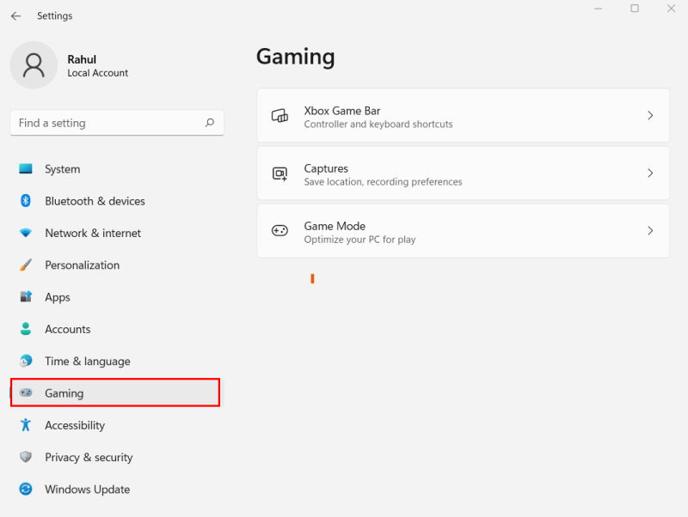This screenshot has height=517, width=688.
Task: Click the Rahul account name
Action: pyautogui.click(x=82, y=59)
